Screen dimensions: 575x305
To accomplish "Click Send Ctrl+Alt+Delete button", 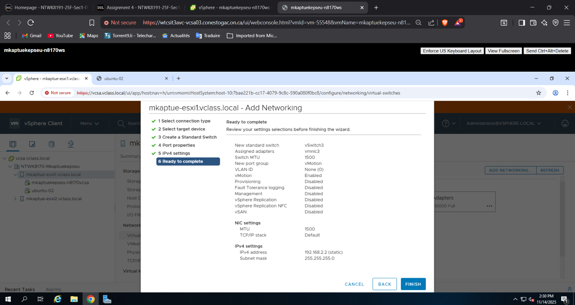I will 547,51.
